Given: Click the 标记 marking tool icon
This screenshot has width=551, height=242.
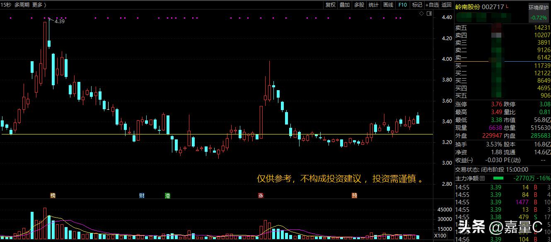Looking at the screenshot, I should (416, 5).
